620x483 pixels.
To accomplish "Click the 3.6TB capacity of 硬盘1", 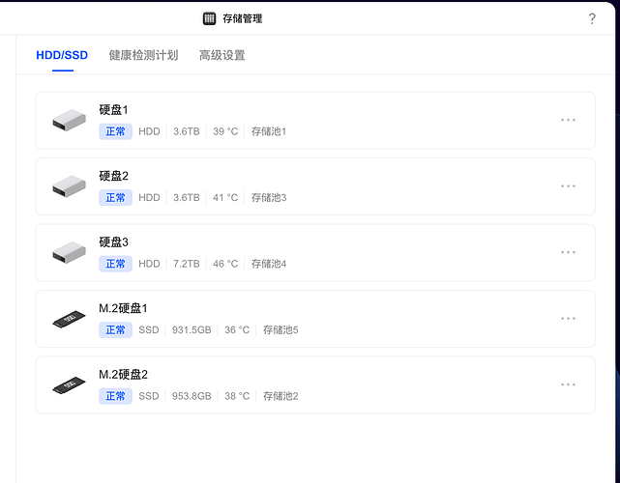I will [x=187, y=131].
